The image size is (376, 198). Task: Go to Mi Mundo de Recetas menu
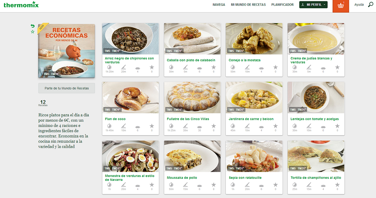248,5
